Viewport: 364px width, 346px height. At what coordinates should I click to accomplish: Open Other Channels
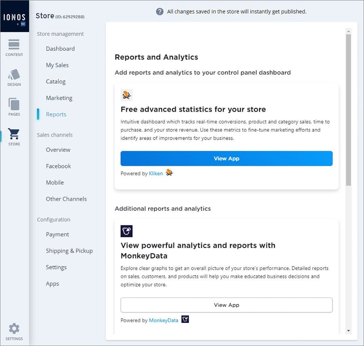point(66,199)
